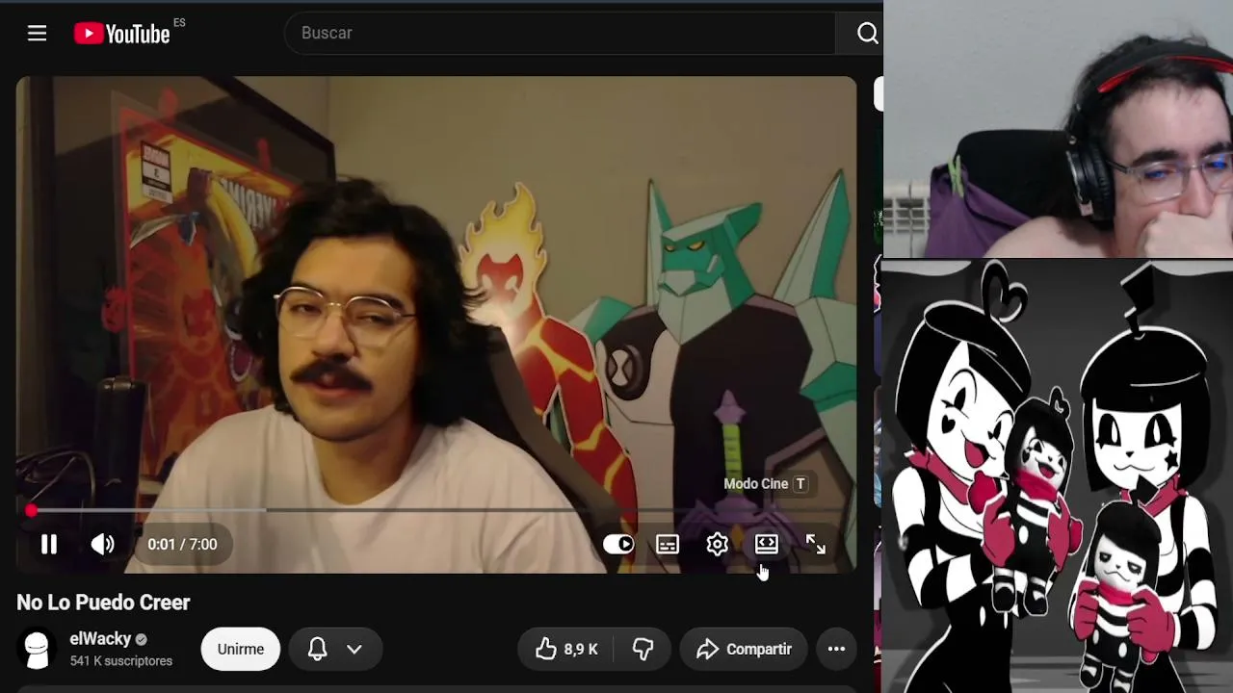Click the Compartir share button

[x=743, y=650]
